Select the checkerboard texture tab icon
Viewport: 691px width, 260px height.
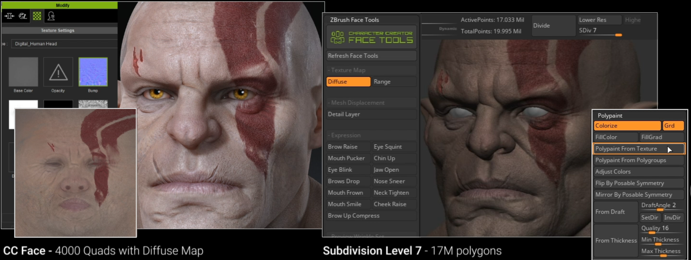pos(37,16)
